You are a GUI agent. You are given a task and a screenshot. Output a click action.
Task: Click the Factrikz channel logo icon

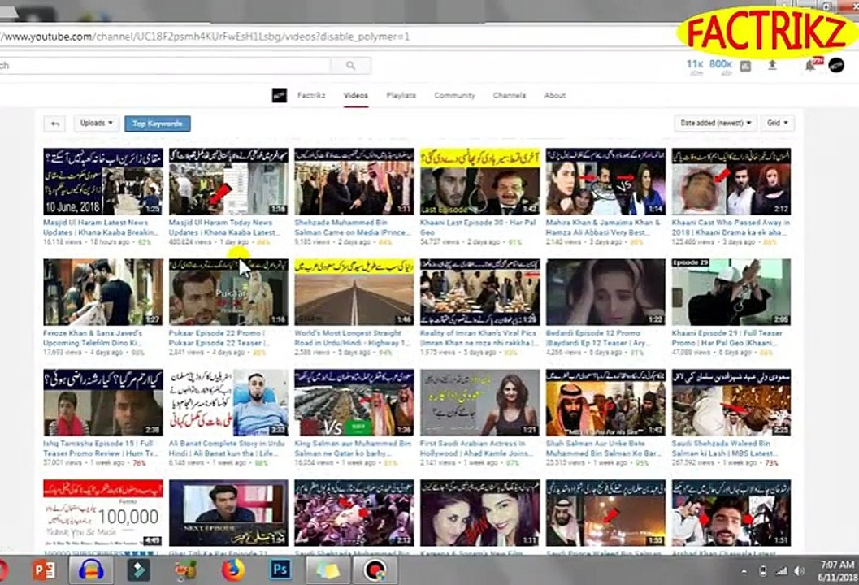click(x=280, y=95)
